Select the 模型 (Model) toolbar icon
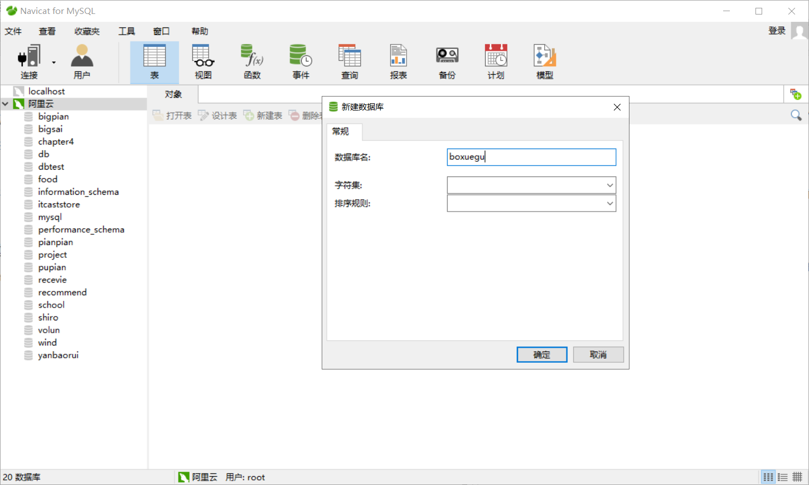The height and width of the screenshot is (485, 809). coord(545,62)
